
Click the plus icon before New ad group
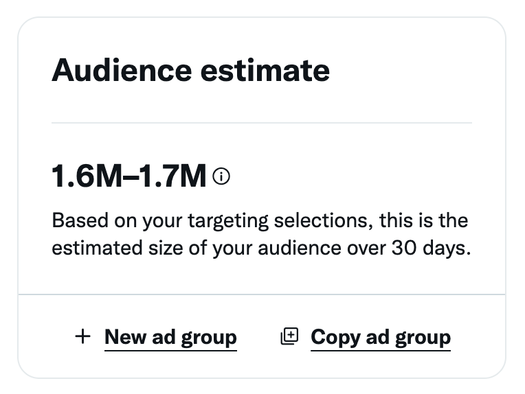(x=82, y=336)
